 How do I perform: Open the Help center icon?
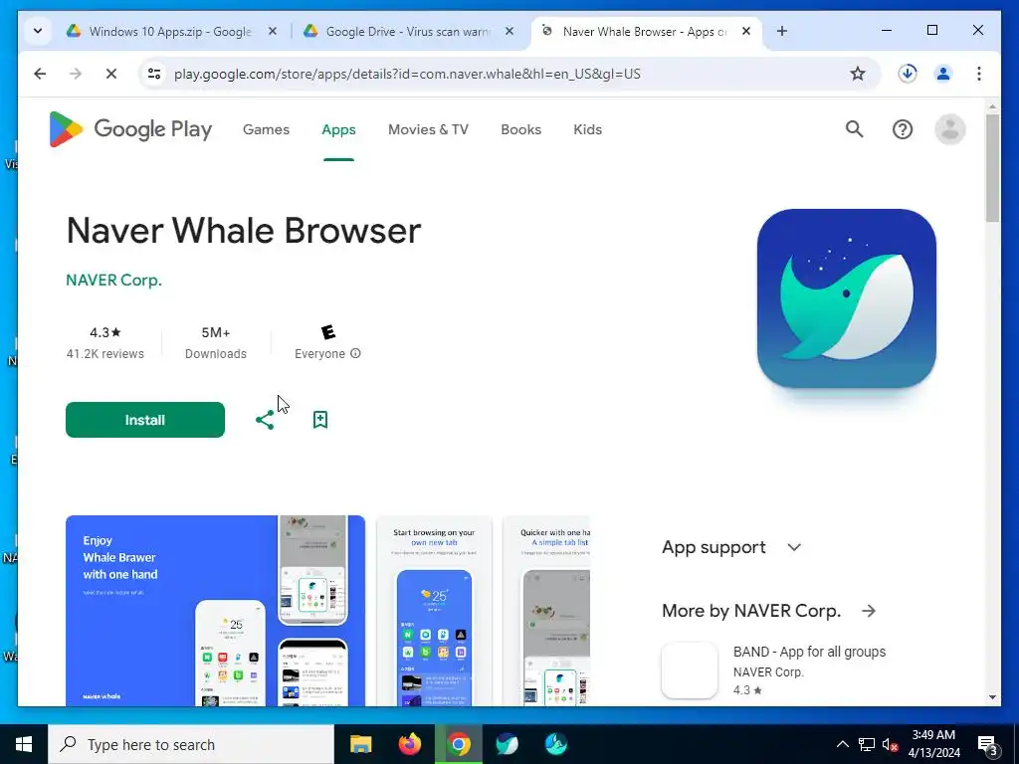tap(902, 129)
